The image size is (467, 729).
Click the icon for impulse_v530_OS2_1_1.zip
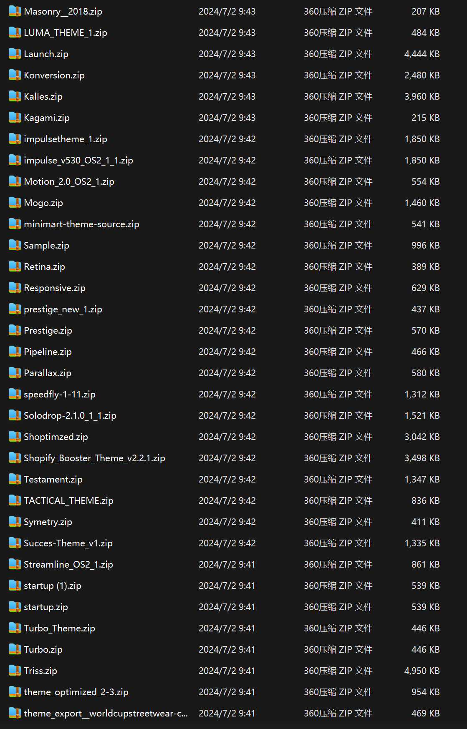[15, 160]
